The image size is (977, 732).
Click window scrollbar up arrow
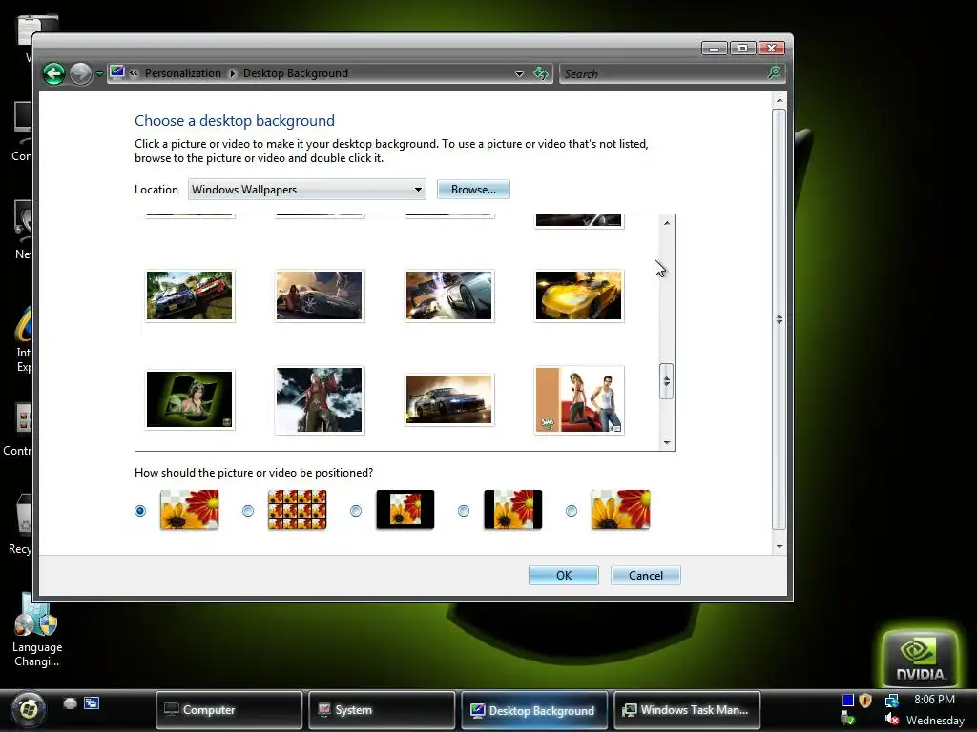(x=780, y=100)
